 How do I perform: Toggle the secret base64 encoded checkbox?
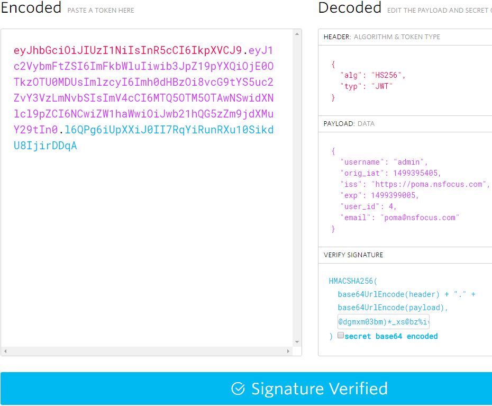click(341, 336)
